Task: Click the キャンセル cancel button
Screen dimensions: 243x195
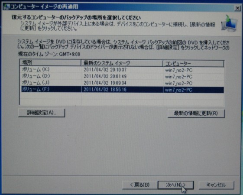Action: tap(216, 185)
